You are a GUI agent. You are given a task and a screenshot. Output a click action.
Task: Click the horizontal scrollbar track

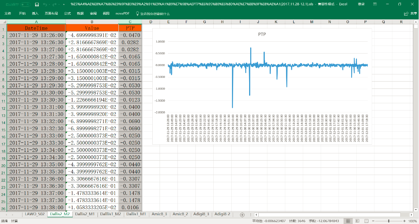[x=334, y=215]
